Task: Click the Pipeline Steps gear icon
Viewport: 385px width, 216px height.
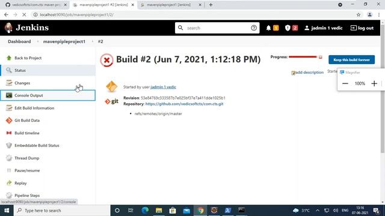Action: point(9,195)
